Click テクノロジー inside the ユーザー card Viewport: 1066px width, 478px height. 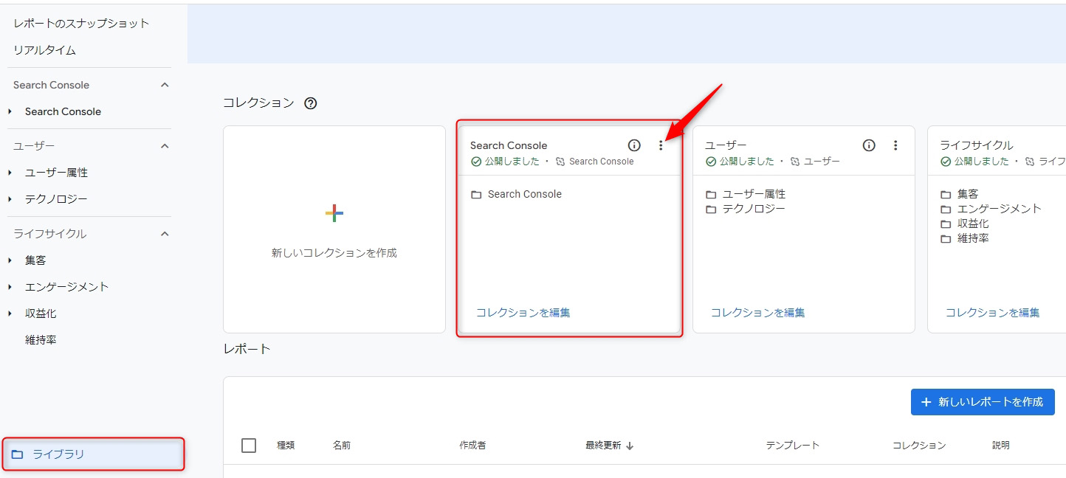pyautogui.click(x=754, y=209)
